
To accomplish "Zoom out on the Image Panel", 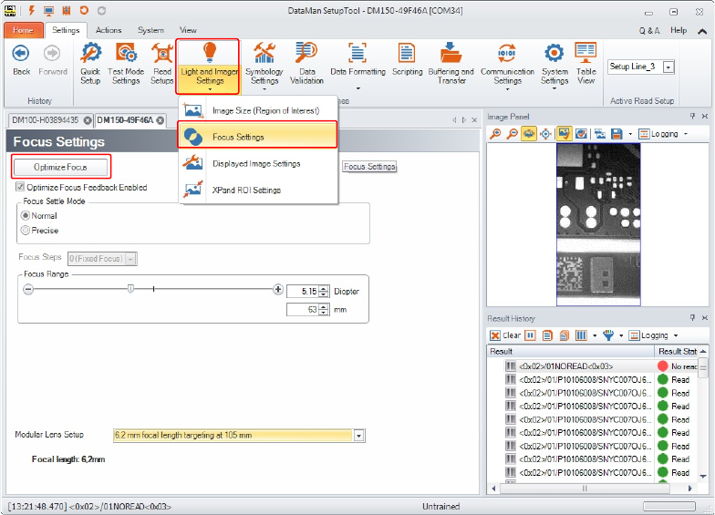I will (513, 134).
